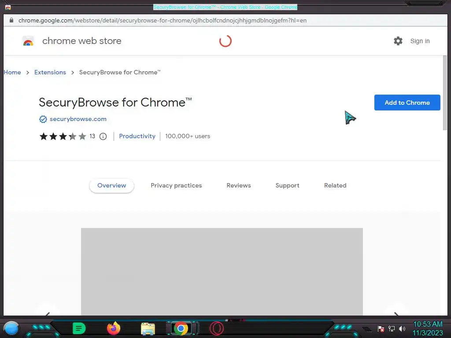The width and height of the screenshot is (451, 338).
Task: Click the window icon in title bar
Action: [8, 7]
